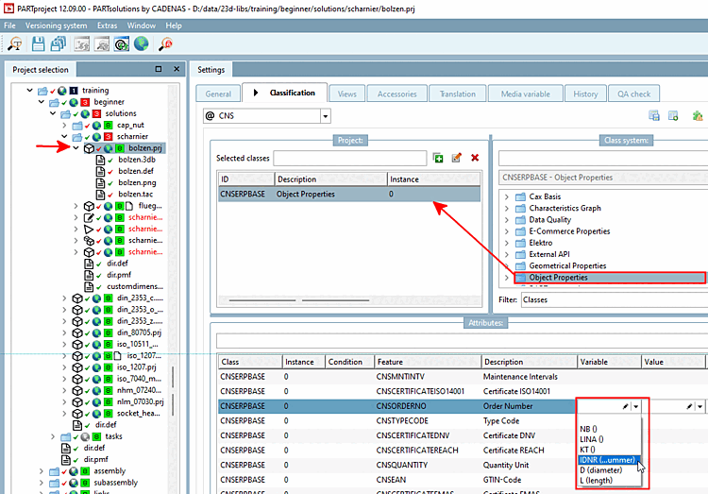
Task: Click the globe icon in main toolbar
Action: click(x=142, y=43)
